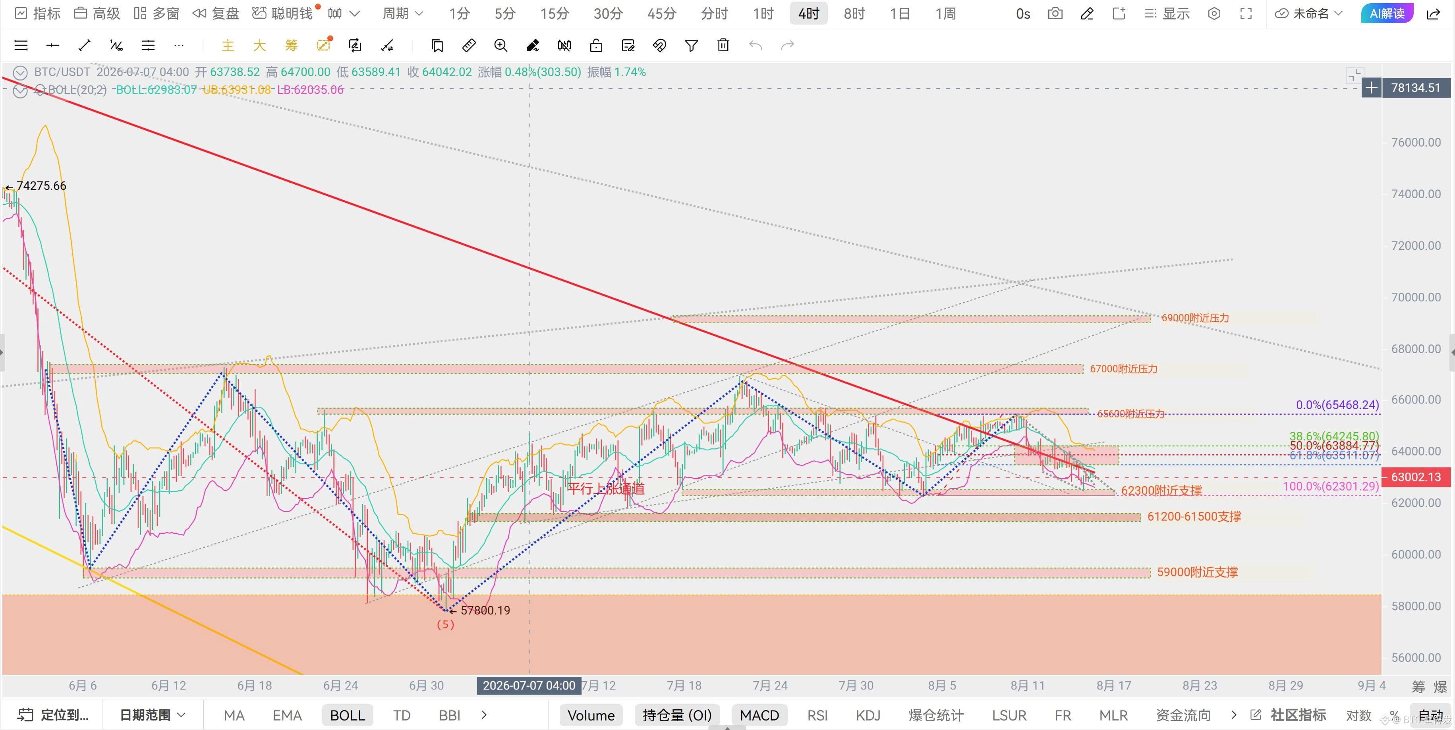Viewport: 1455px width, 730px height.
Task: Switch to the 1周 timeframe
Action: coord(945,14)
